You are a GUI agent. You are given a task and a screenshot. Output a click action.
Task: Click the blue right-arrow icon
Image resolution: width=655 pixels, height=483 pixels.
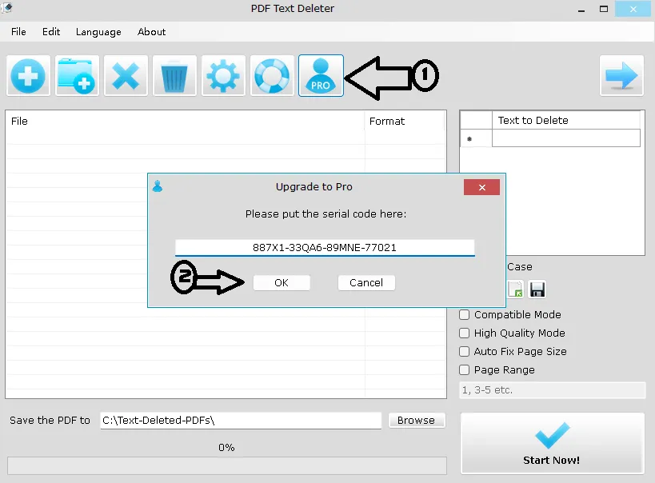pos(621,77)
